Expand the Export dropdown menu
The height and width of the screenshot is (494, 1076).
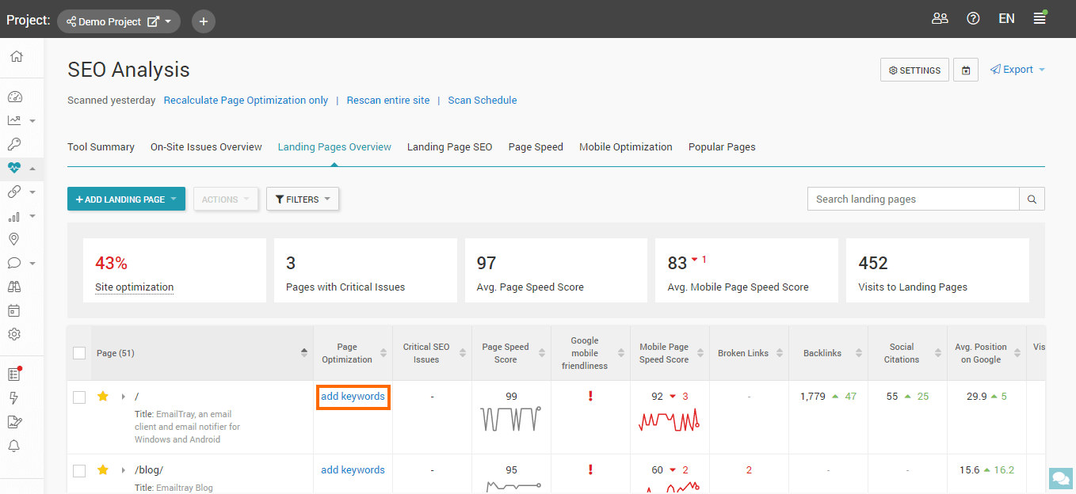pos(1017,70)
